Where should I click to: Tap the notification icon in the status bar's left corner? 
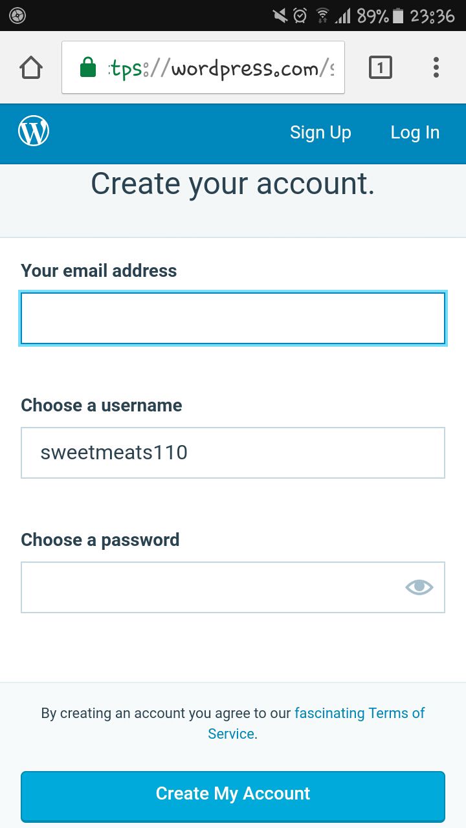tap(17, 16)
